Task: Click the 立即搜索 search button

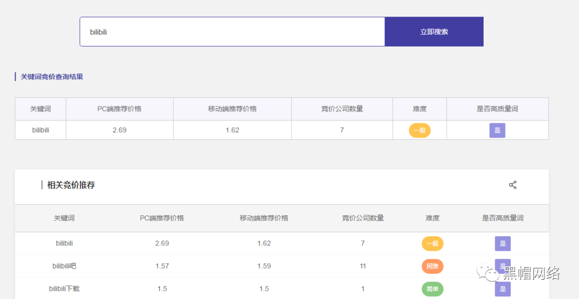Action: (434, 32)
